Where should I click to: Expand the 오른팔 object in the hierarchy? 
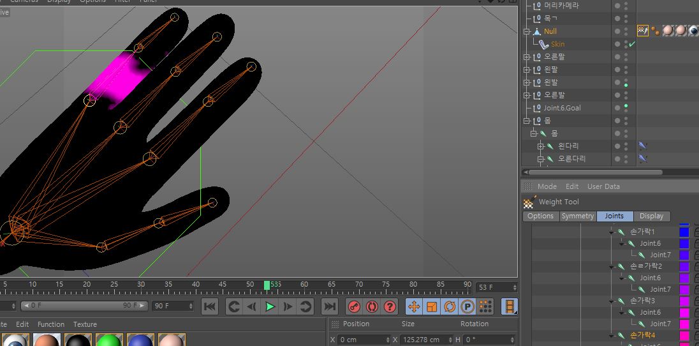tap(527, 57)
